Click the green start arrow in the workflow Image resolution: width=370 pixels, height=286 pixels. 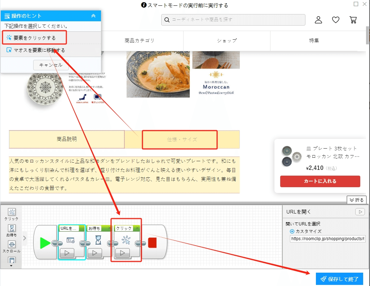click(45, 243)
